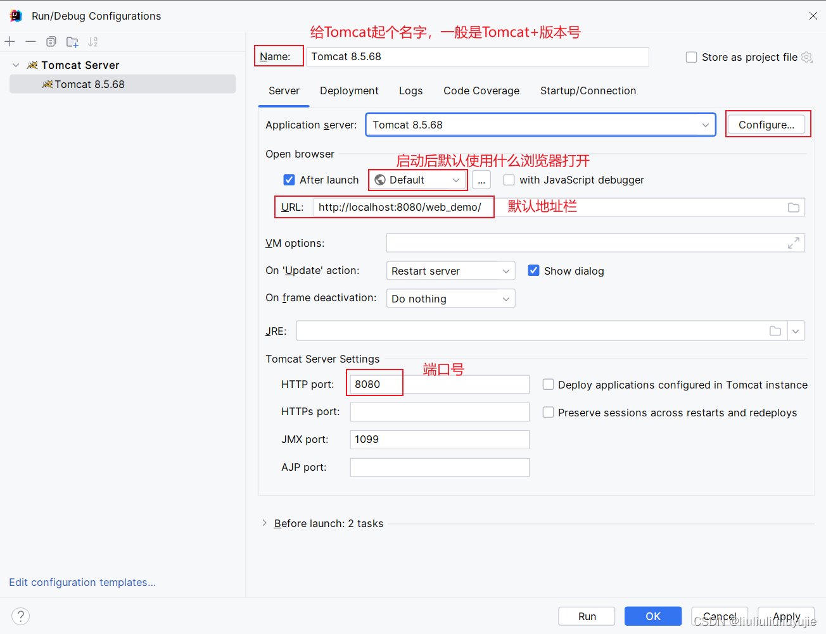Enable Deploy applications configured in Tomcat instance

click(548, 384)
